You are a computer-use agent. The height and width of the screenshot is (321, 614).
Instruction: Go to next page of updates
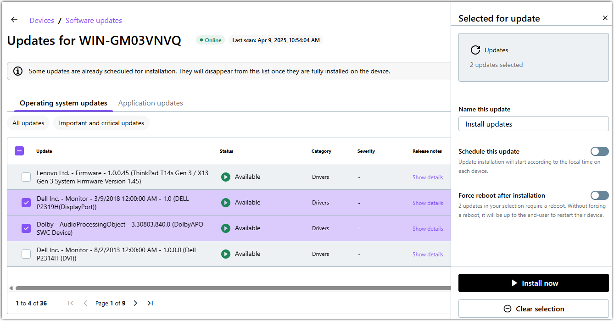point(135,303)
